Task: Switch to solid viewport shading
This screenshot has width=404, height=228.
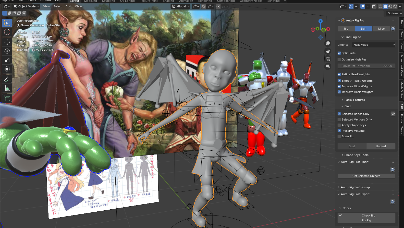Action: tap(385, 6)
